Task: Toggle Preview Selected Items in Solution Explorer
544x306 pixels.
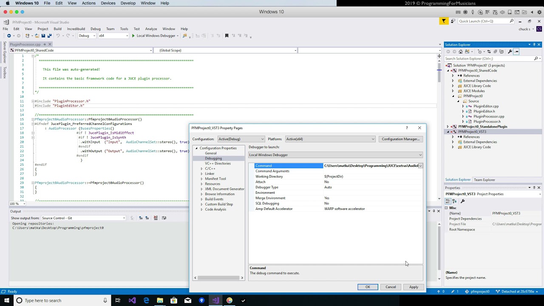Action: pyautogui.click(x=516, y=52)
